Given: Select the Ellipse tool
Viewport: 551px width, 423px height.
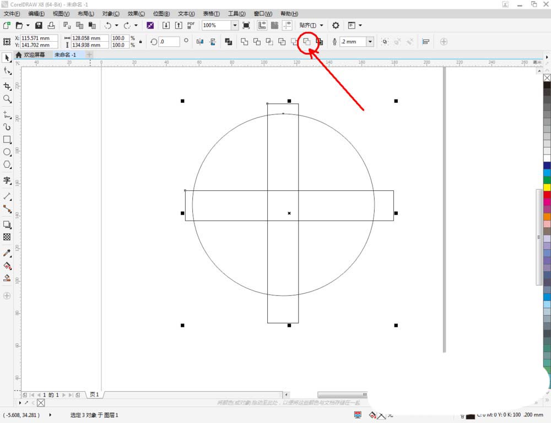Looking at the screenshot, I should tap(7, 152).
